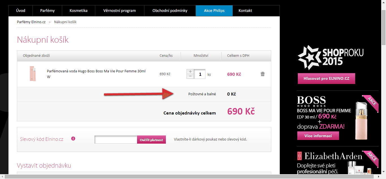Screen dimensions: 386x179
Task: Click the 0 Kč shipping cost value
Action: click(231, 94)
